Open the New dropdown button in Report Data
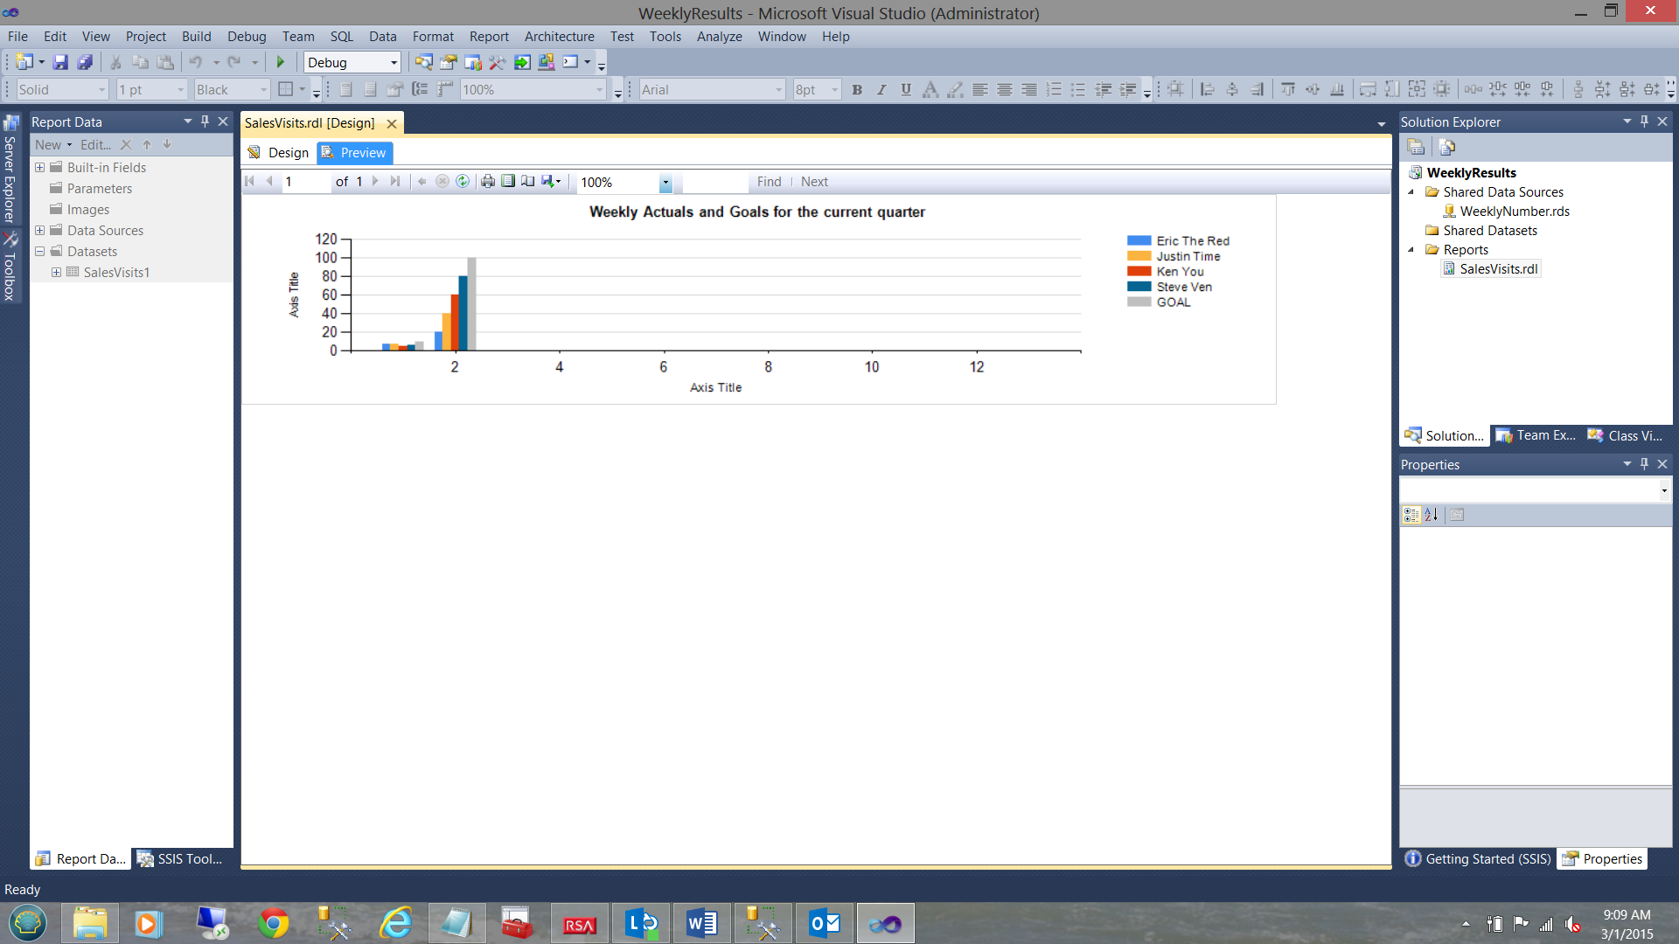This screenshot has width=1679, height=944. tap(52, 144)
